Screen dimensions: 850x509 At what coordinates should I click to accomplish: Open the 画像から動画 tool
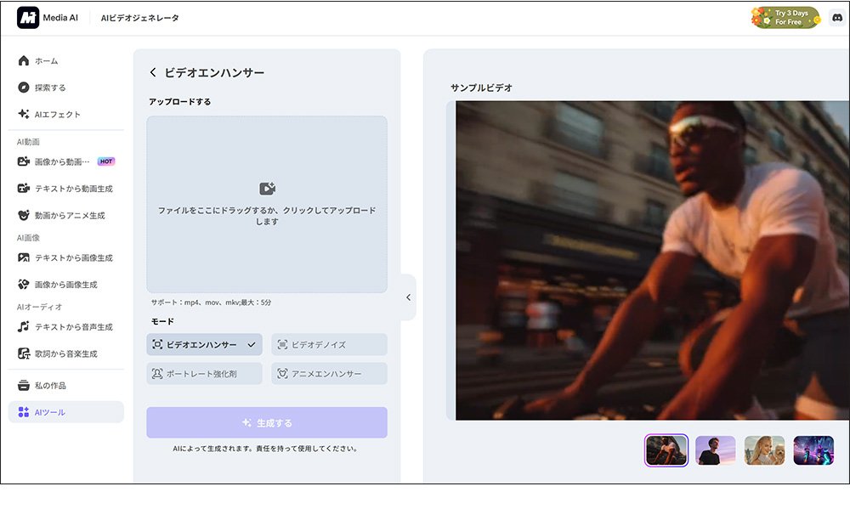(x=59, y=161)
